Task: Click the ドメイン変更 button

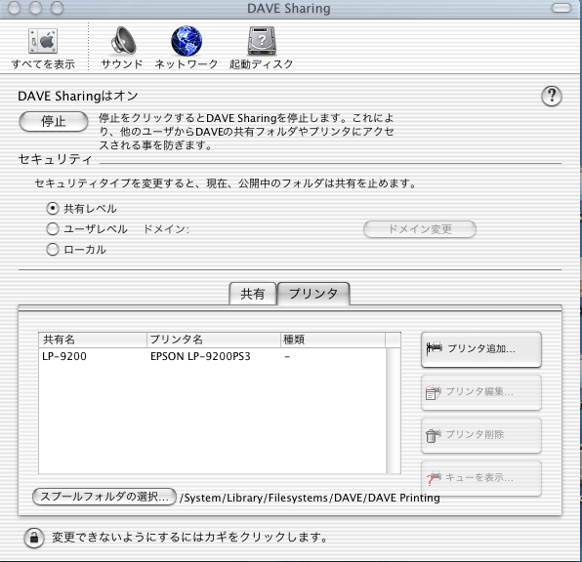Action: (420, 229)
